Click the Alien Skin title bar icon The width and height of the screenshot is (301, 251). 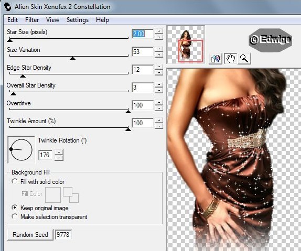point(8,7)
